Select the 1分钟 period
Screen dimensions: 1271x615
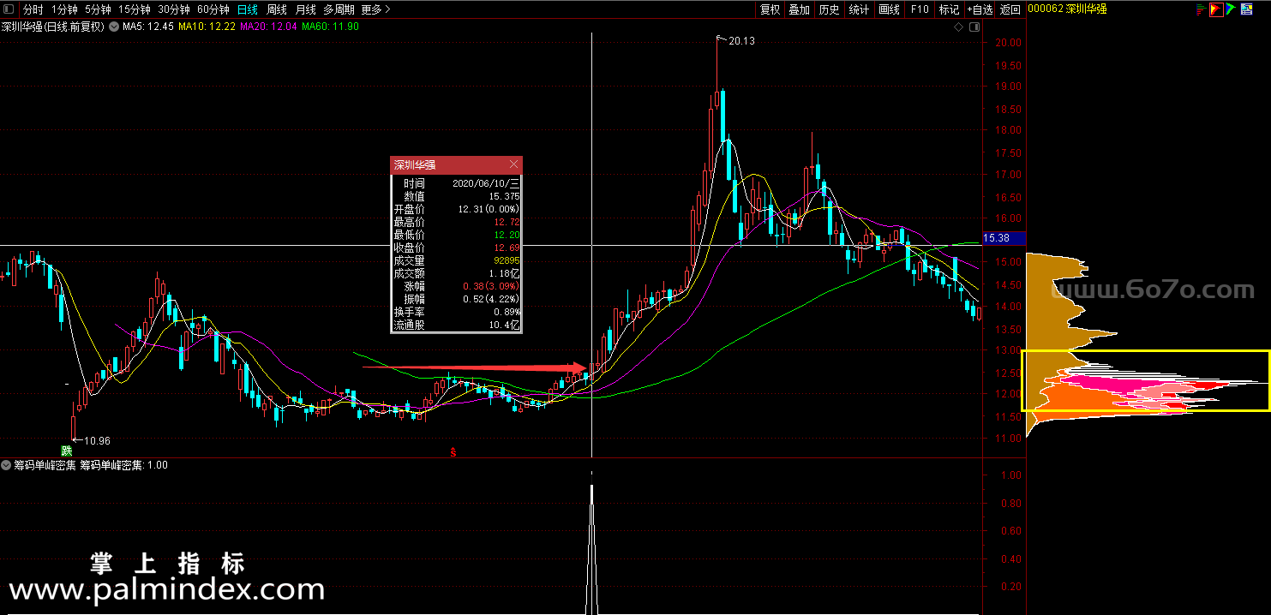click(x=64, y=9)
